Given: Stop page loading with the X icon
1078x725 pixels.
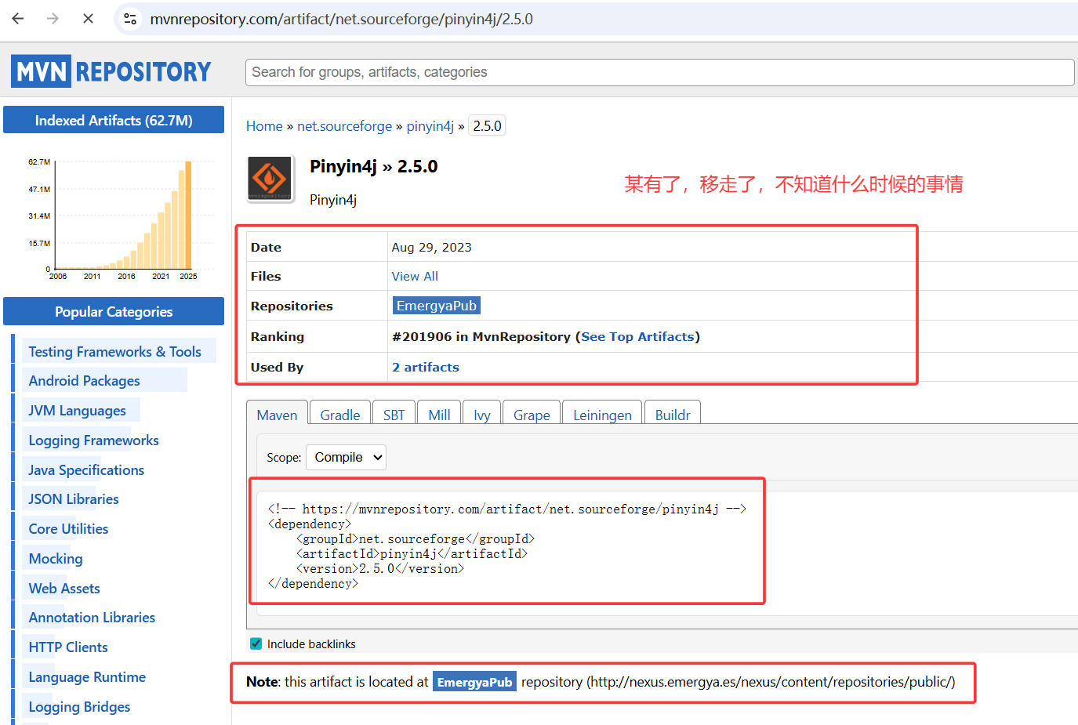Looking at the screenshot, I should pyautogui.click(x=88, y=19).
